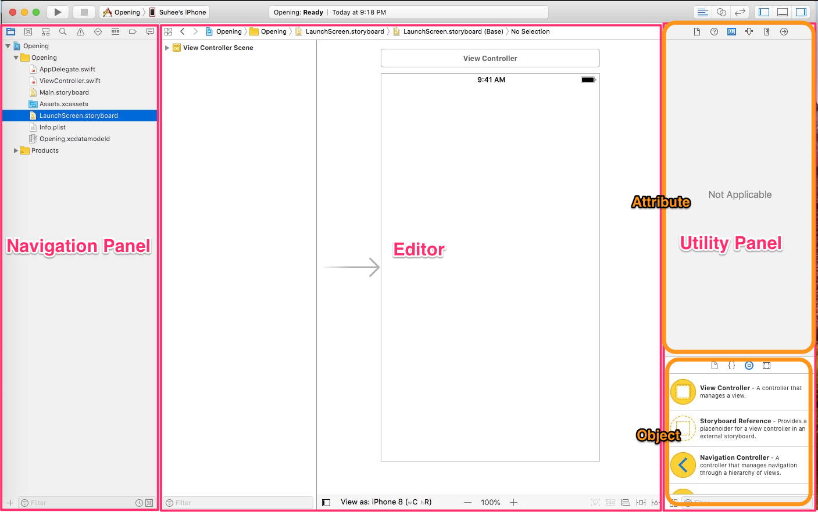Collapse the Opening group folder
The height and width of the screenshot is (512, 818).
[16, 57]
